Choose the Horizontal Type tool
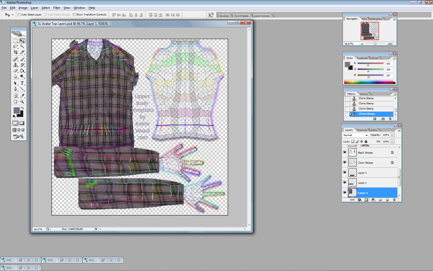 coord(22,83)
